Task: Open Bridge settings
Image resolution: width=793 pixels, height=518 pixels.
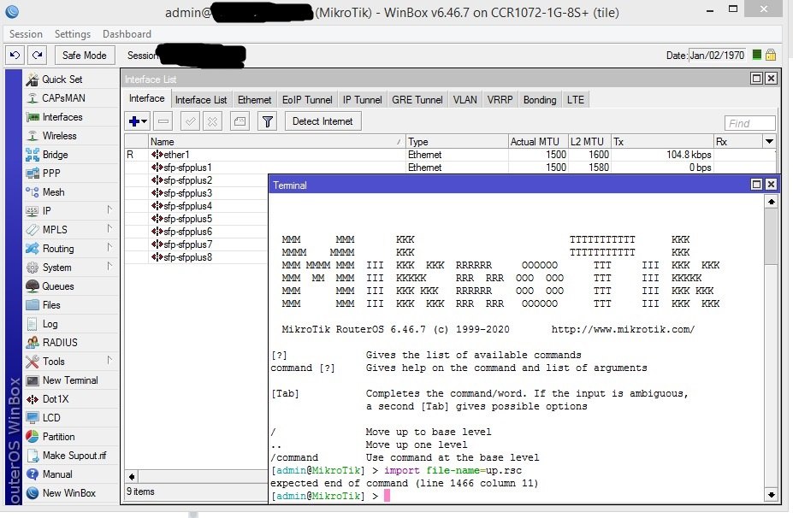Action: [x=55, y=155]
